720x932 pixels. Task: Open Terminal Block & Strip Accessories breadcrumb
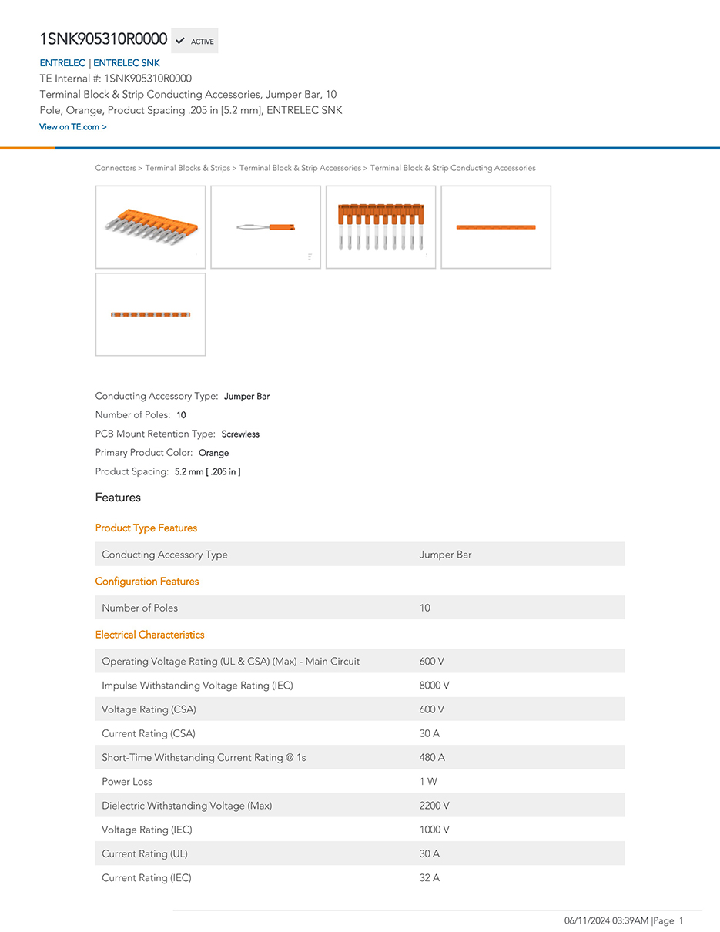300,168
